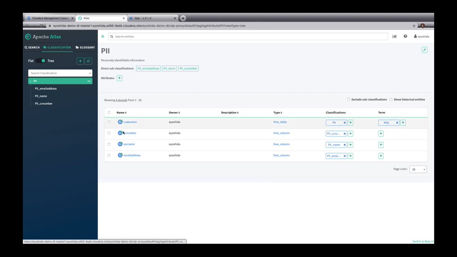Click the Apache Atlas logo

click(43, 37)
